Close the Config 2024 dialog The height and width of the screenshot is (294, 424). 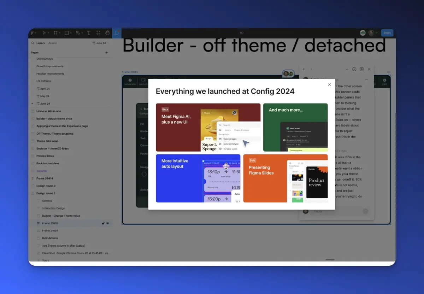(x=329, y=85)
